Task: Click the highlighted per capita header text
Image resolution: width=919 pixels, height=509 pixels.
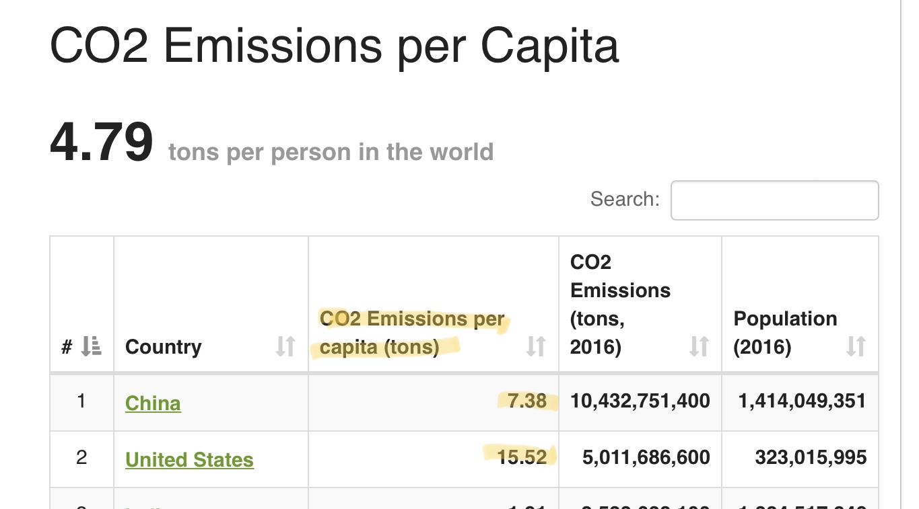Action: point(412,333)
